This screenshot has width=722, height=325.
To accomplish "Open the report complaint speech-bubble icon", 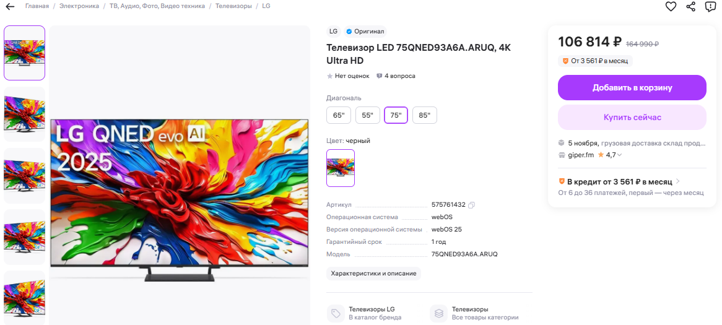I will 710,6.
